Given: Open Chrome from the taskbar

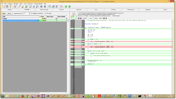Looking at the screenshot, I should 28,96.
